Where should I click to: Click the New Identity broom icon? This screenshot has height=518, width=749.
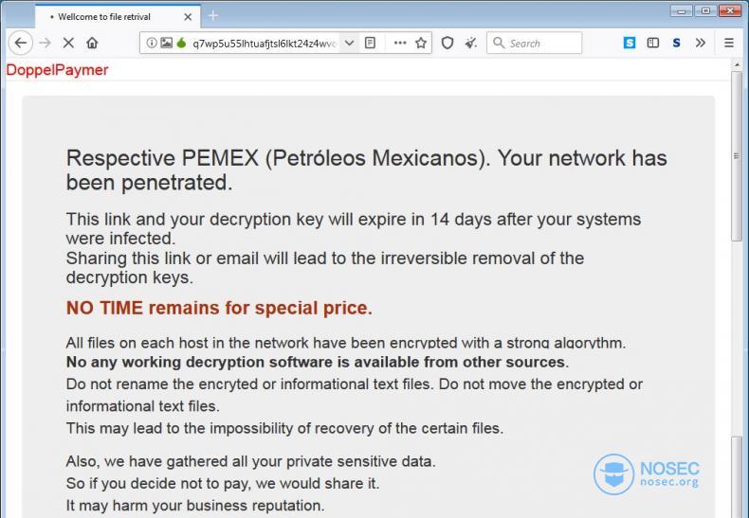pos(471,43)
